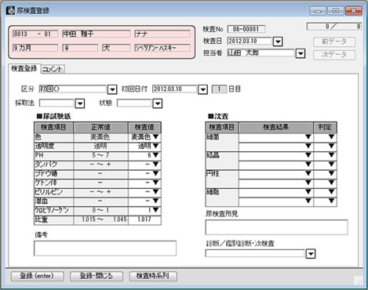This screenshot has width=368, height=290.
Task: Close the 尿検査登録 window
Action: pos(353,11)
